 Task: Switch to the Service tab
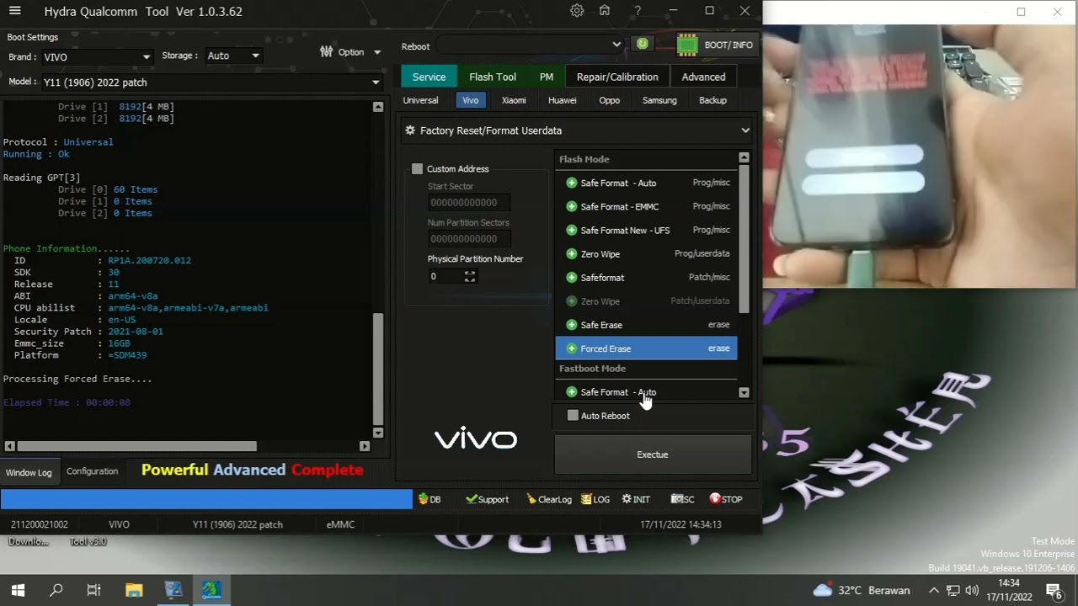coord(429,77)
